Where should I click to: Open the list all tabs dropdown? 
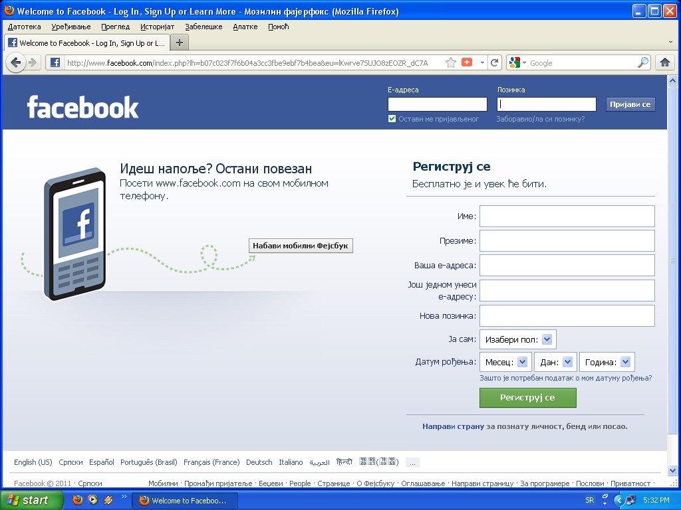pos(670,42)
